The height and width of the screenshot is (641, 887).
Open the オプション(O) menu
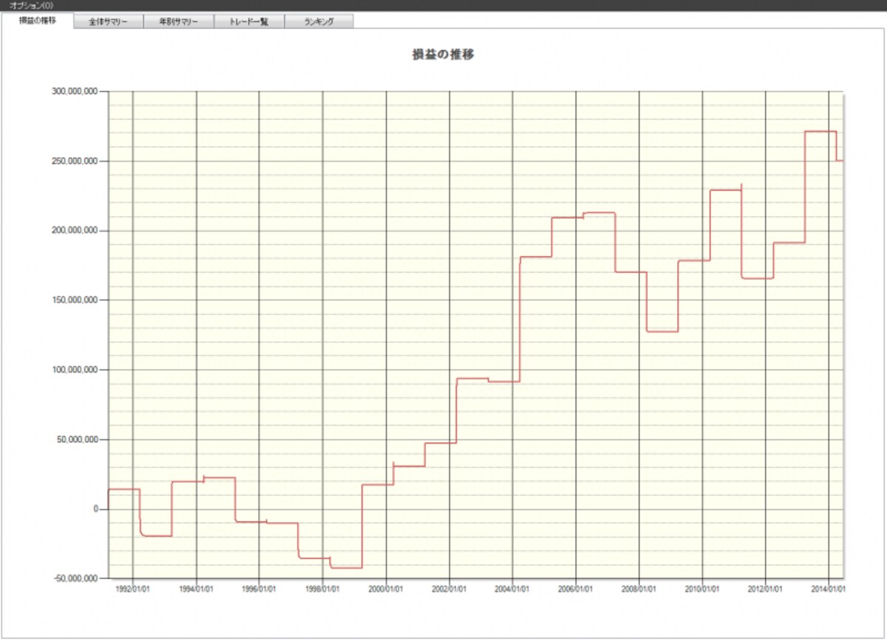[x=31, y=5]
